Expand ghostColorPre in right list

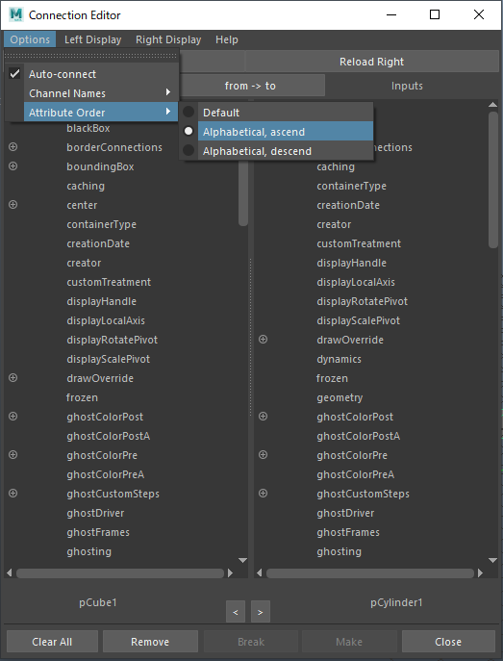click(263, 454)
